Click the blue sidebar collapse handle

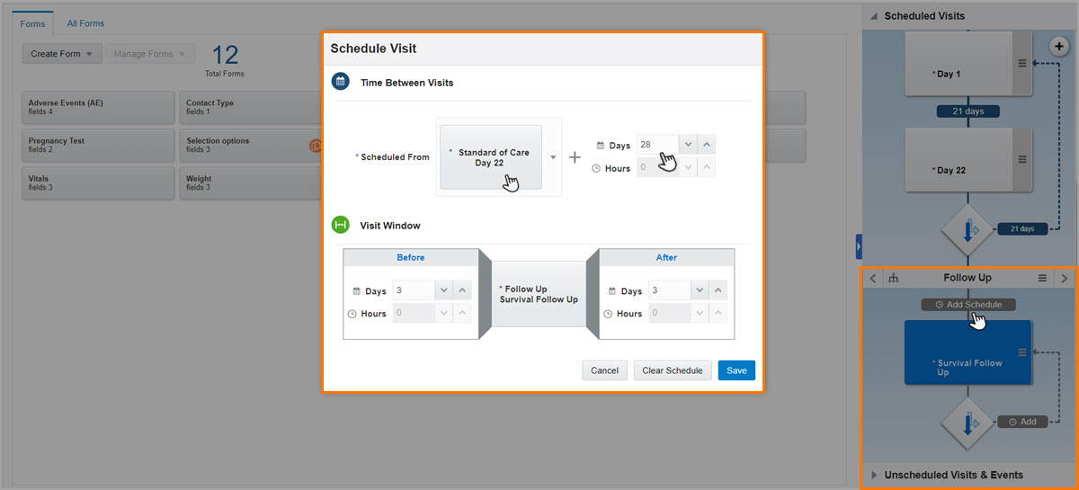click(859, 246)
